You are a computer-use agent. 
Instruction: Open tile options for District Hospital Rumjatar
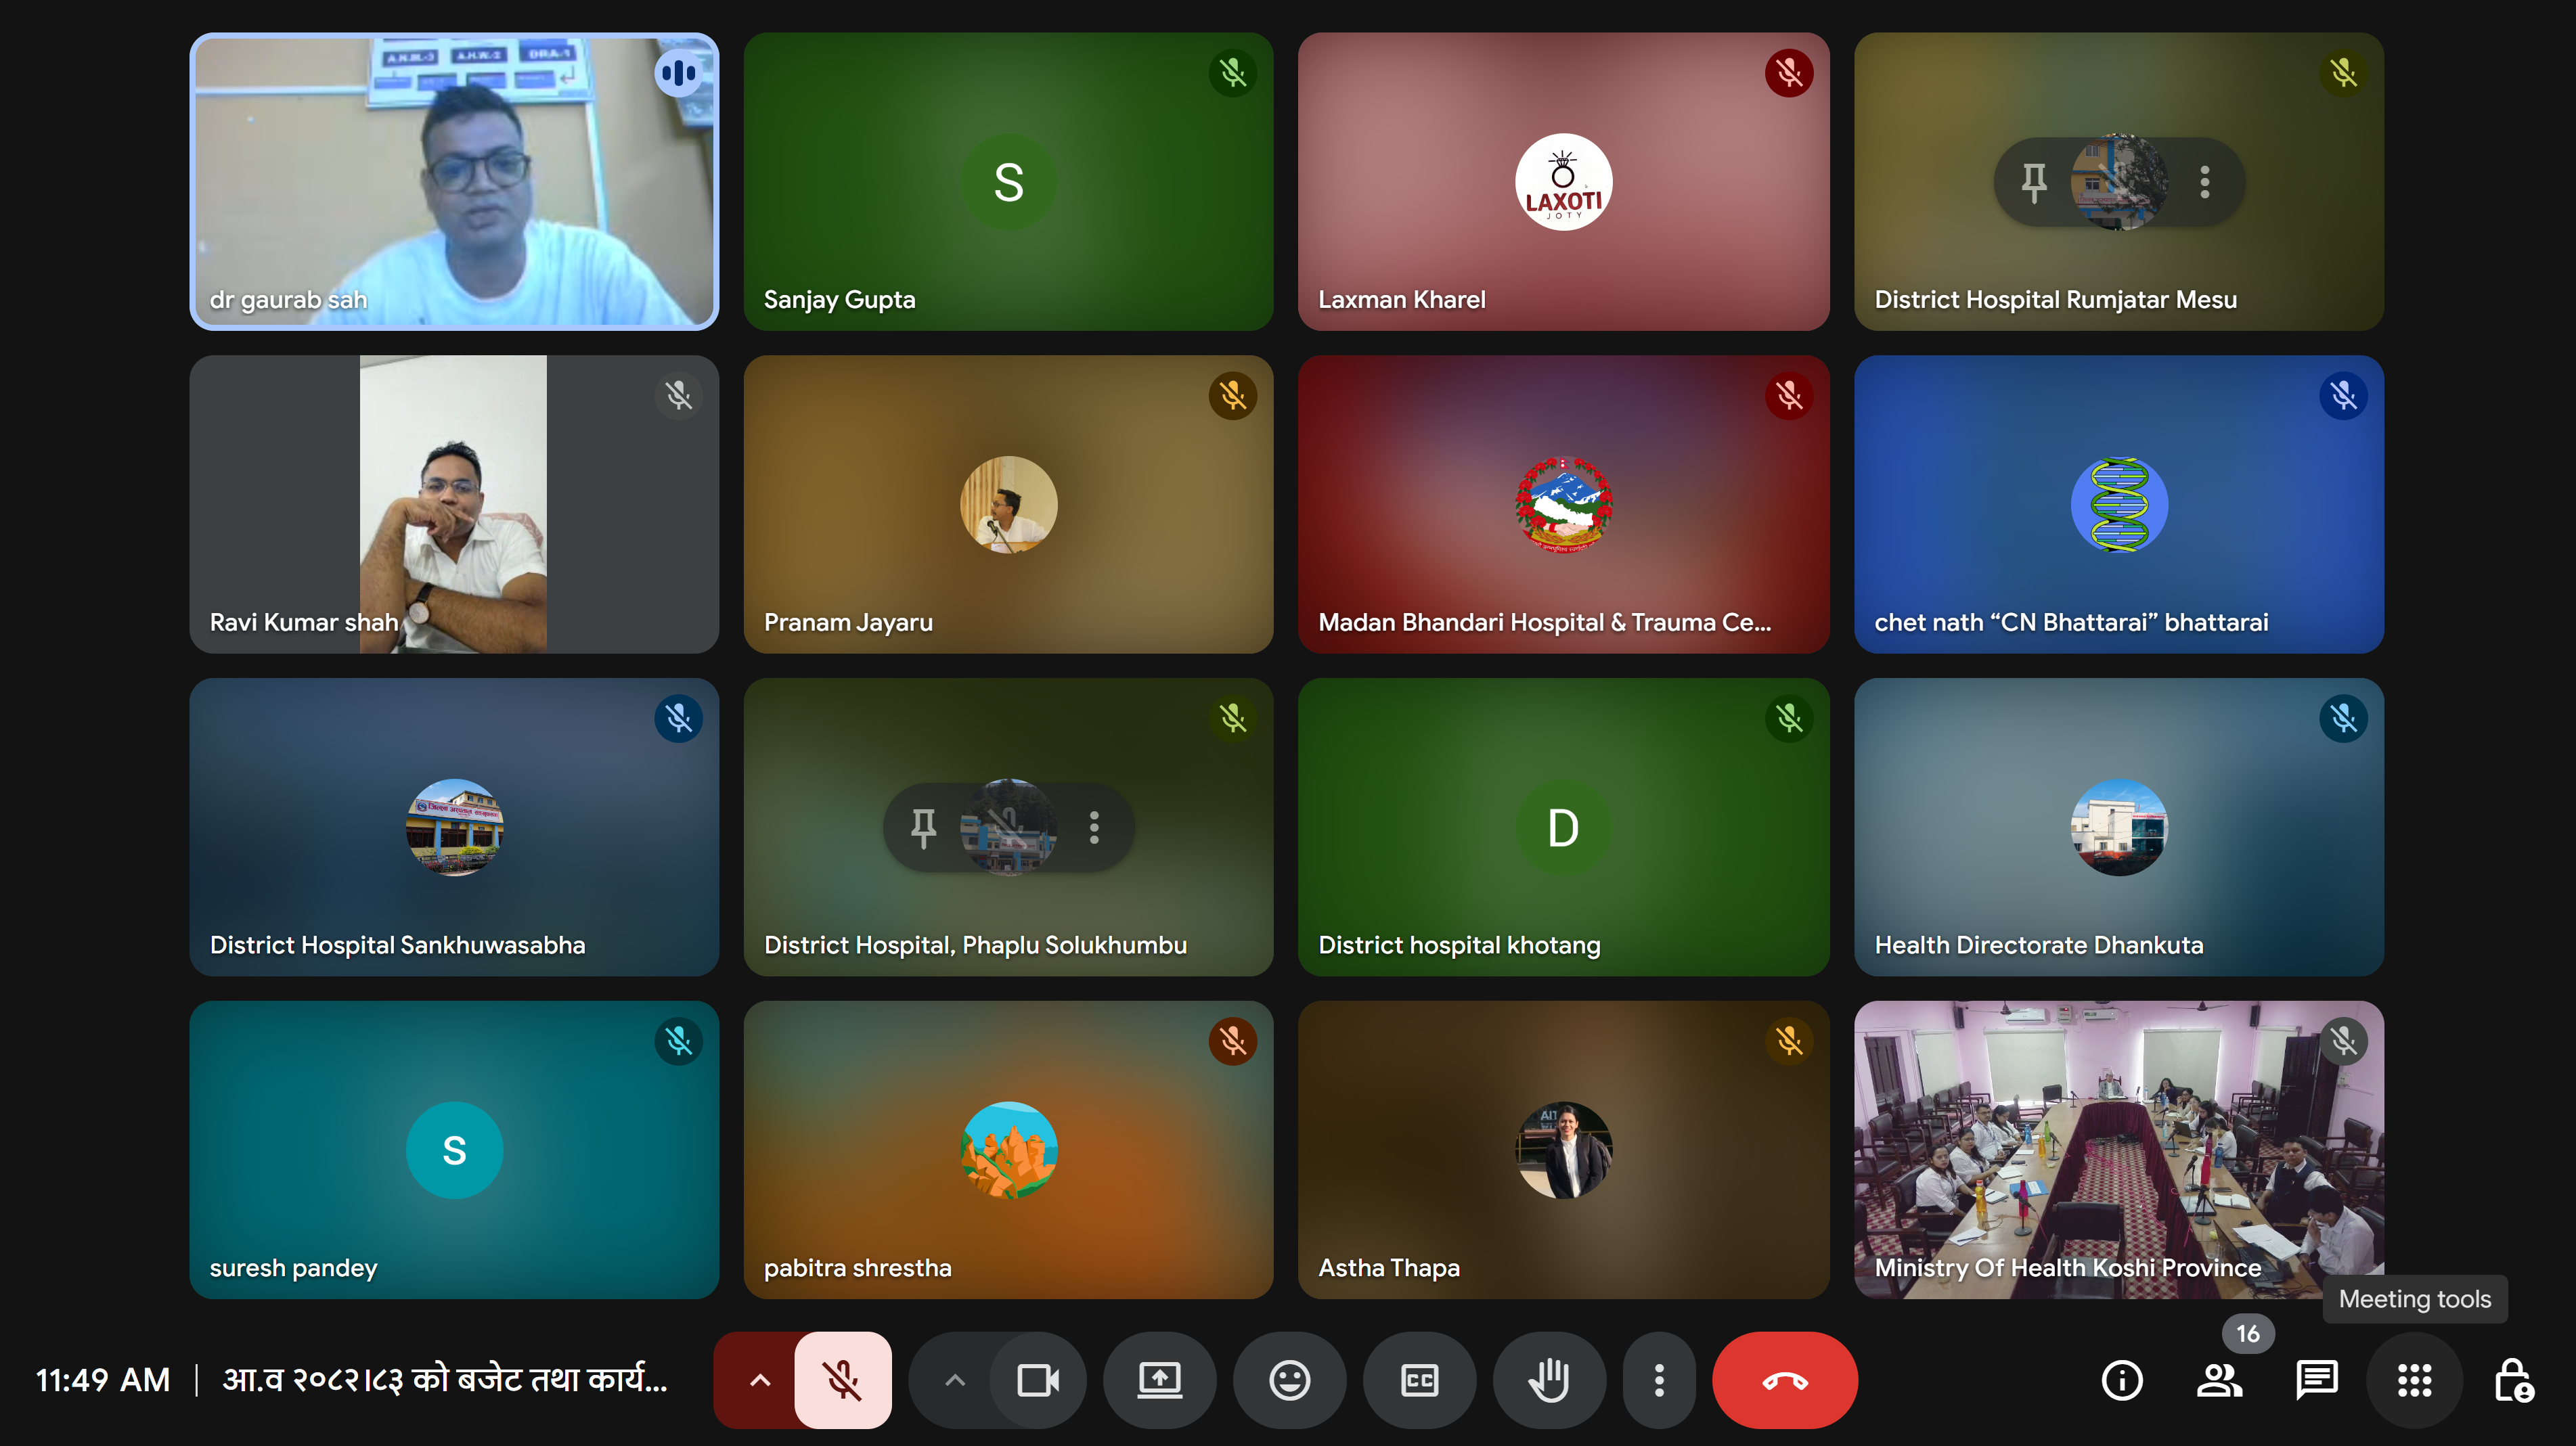(x=2205, y=182)
